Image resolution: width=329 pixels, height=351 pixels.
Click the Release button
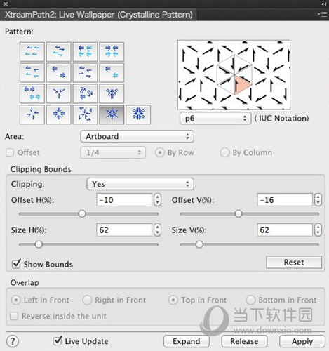(244, 341)
